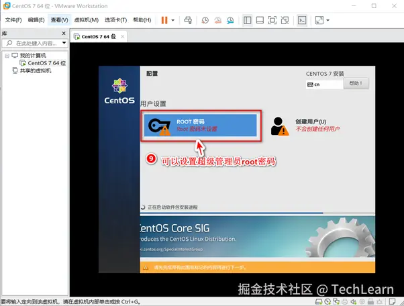
Task: Open 创建用户(U) in the installer
Action: [x=305, y=125]
